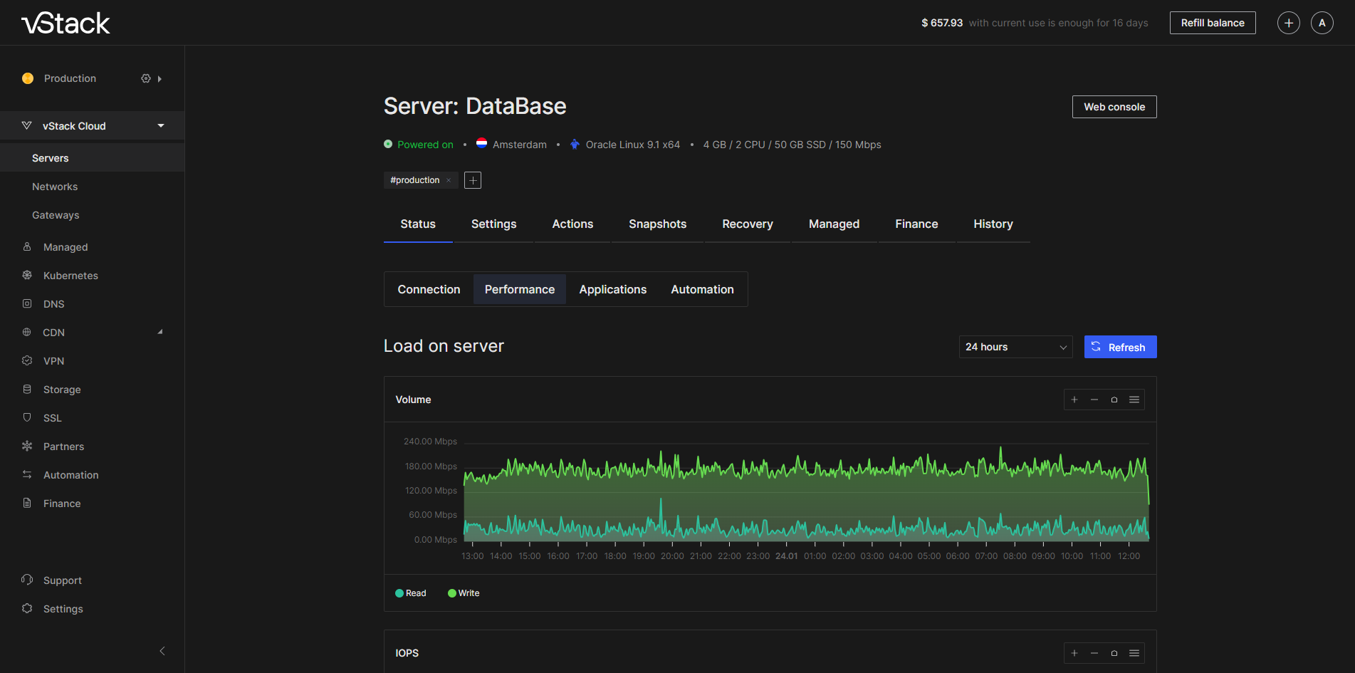Click the Settings gear icon in sidebar

pyautogui.click(x=27, y=608)
